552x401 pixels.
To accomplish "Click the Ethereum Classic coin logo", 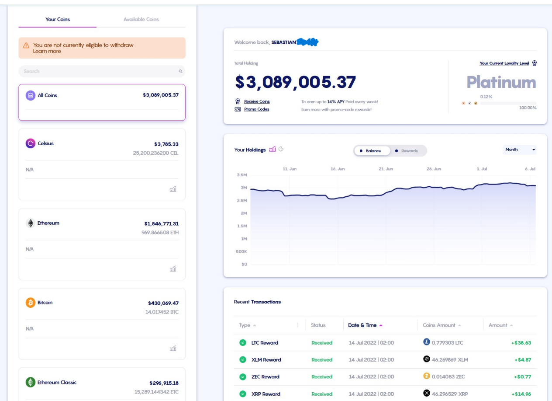I will (31, 382).
